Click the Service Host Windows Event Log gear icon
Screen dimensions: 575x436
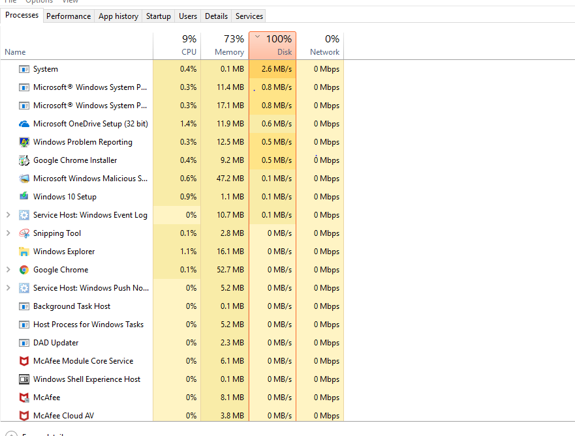(24, 215)
